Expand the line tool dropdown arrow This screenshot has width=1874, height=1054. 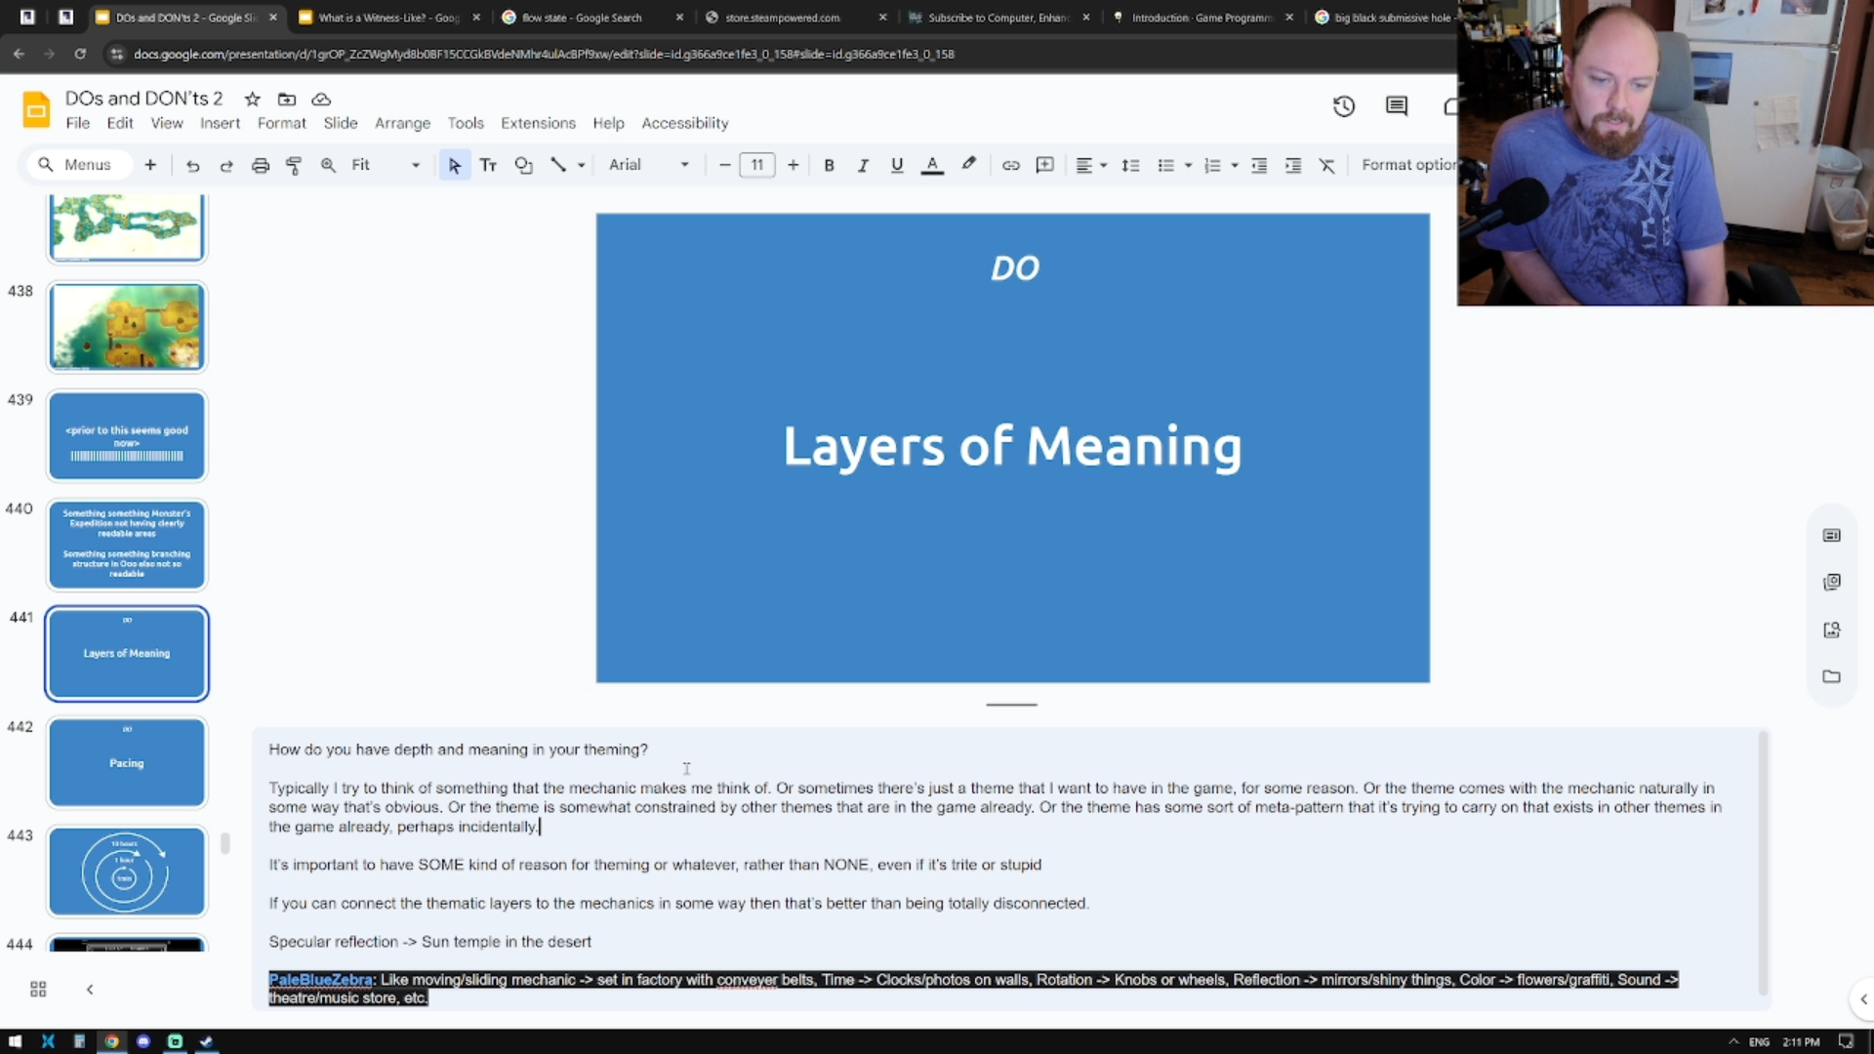pos(582,165)
